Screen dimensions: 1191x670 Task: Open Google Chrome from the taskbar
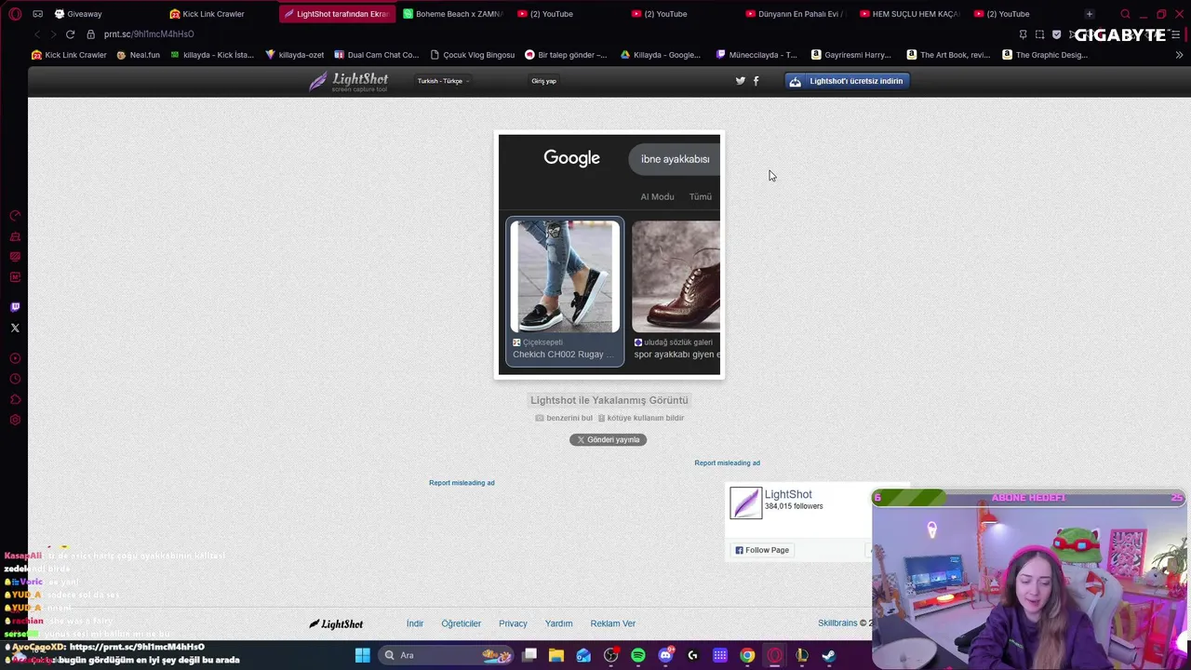tap(747, 655)
